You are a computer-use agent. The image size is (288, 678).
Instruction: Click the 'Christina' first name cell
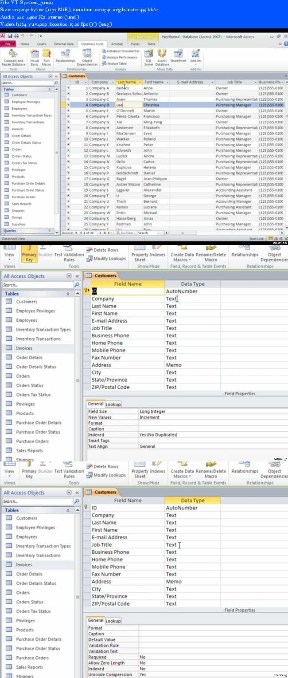pyautogui.click(x=156, y=105)
